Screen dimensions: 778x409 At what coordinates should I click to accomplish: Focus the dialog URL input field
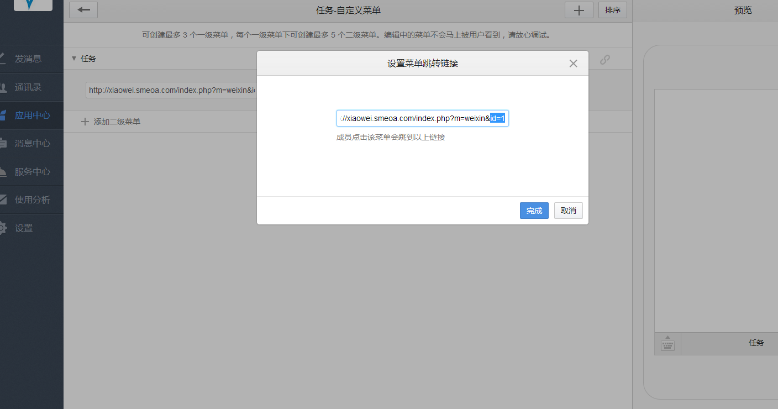(x=423, y=118)
